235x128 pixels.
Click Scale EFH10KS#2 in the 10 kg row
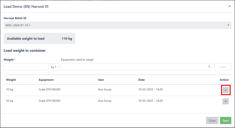coord(49,89)
